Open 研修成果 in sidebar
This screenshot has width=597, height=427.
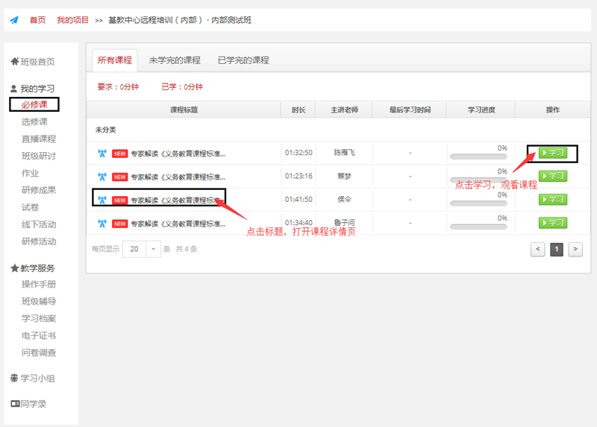[39, 190]
